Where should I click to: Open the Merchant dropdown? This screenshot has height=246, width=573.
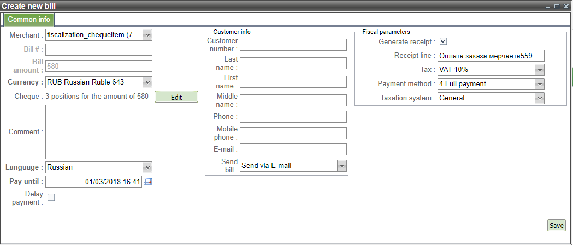pyautogui.click(x=147, y=35)
